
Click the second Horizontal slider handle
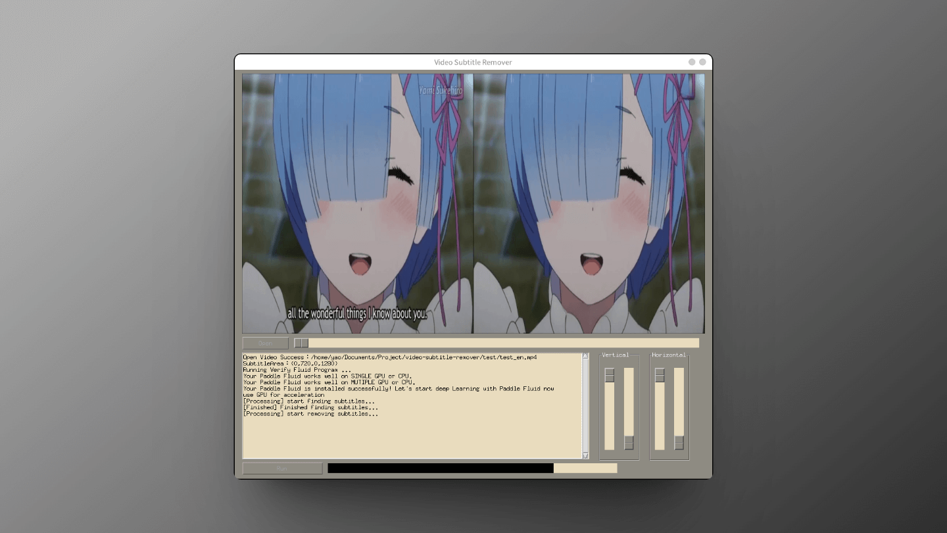coord(679,443)
